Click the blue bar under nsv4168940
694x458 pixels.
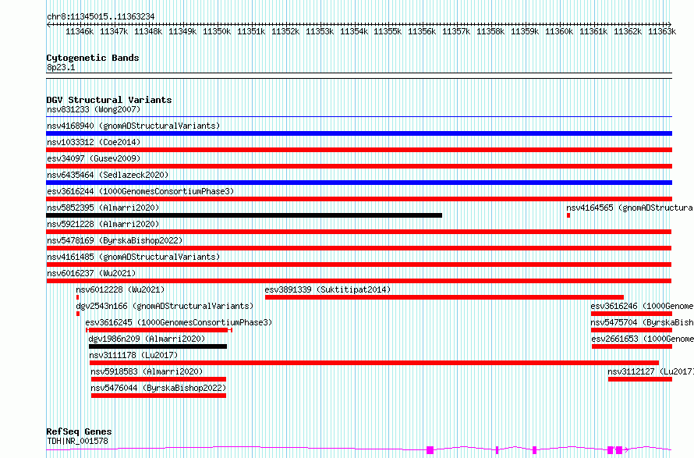click(359, 133)
